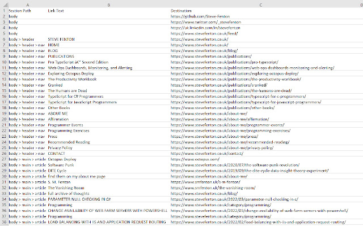Viewport: 363px width, 226px height.
Task: Click the 'PUBLICATIONS' cell in column B
Action: tap(61, 56)
